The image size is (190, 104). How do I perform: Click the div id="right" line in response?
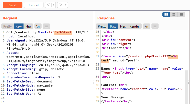point(116,44)
